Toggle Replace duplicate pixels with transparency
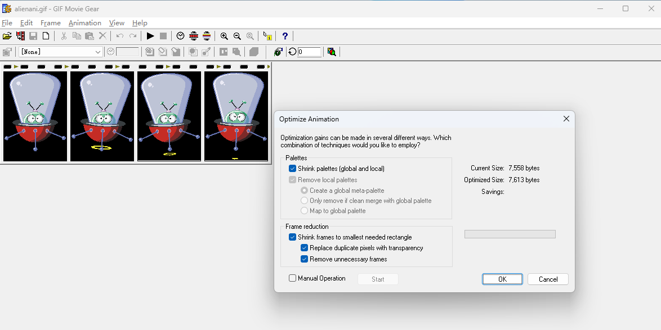661x330 pixels. (304, 248)
